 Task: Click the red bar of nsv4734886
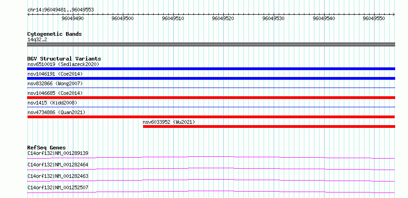tap(211, 117)
